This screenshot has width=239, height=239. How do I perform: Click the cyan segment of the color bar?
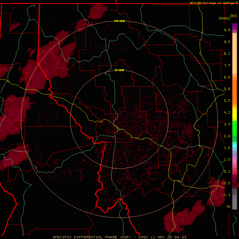click(x=234, y=146)
